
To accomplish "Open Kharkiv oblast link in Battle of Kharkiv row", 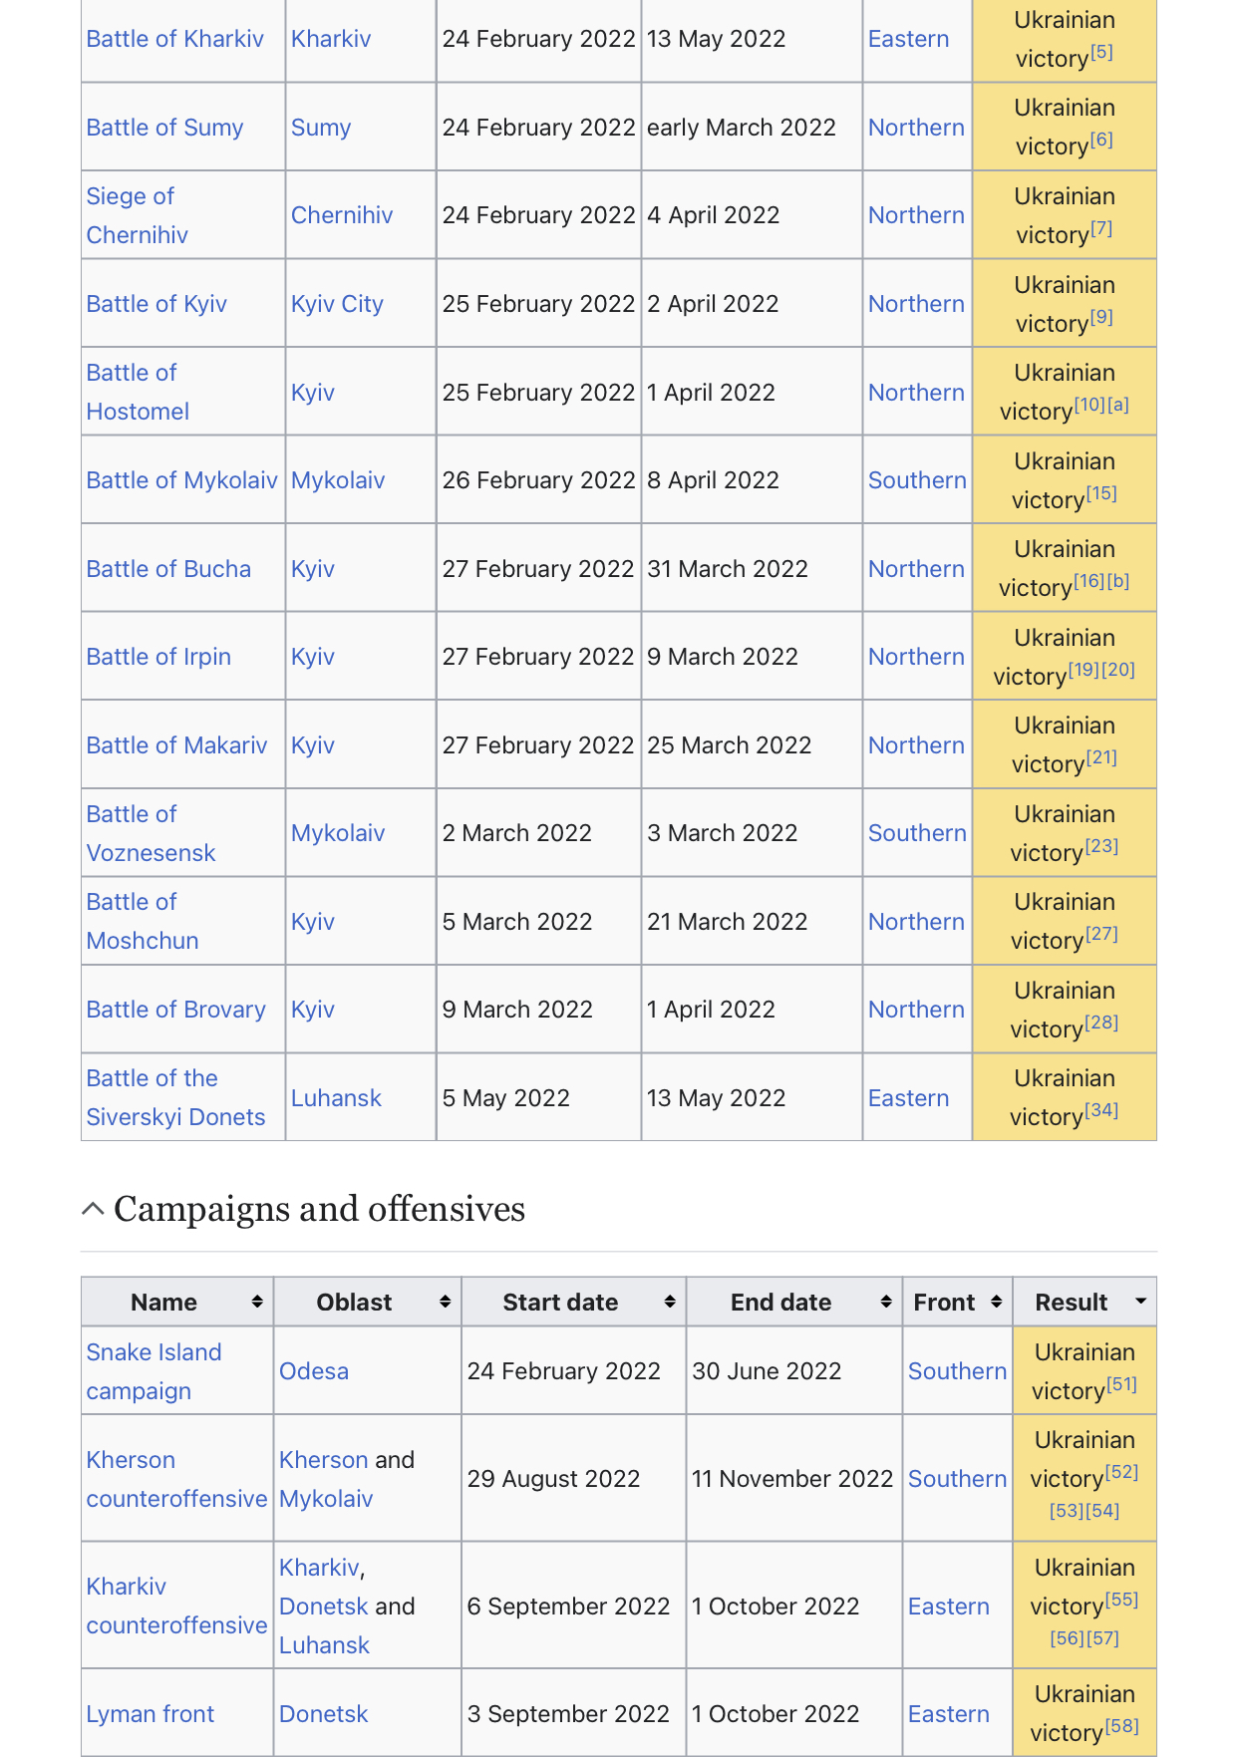I will pos(331,39).
